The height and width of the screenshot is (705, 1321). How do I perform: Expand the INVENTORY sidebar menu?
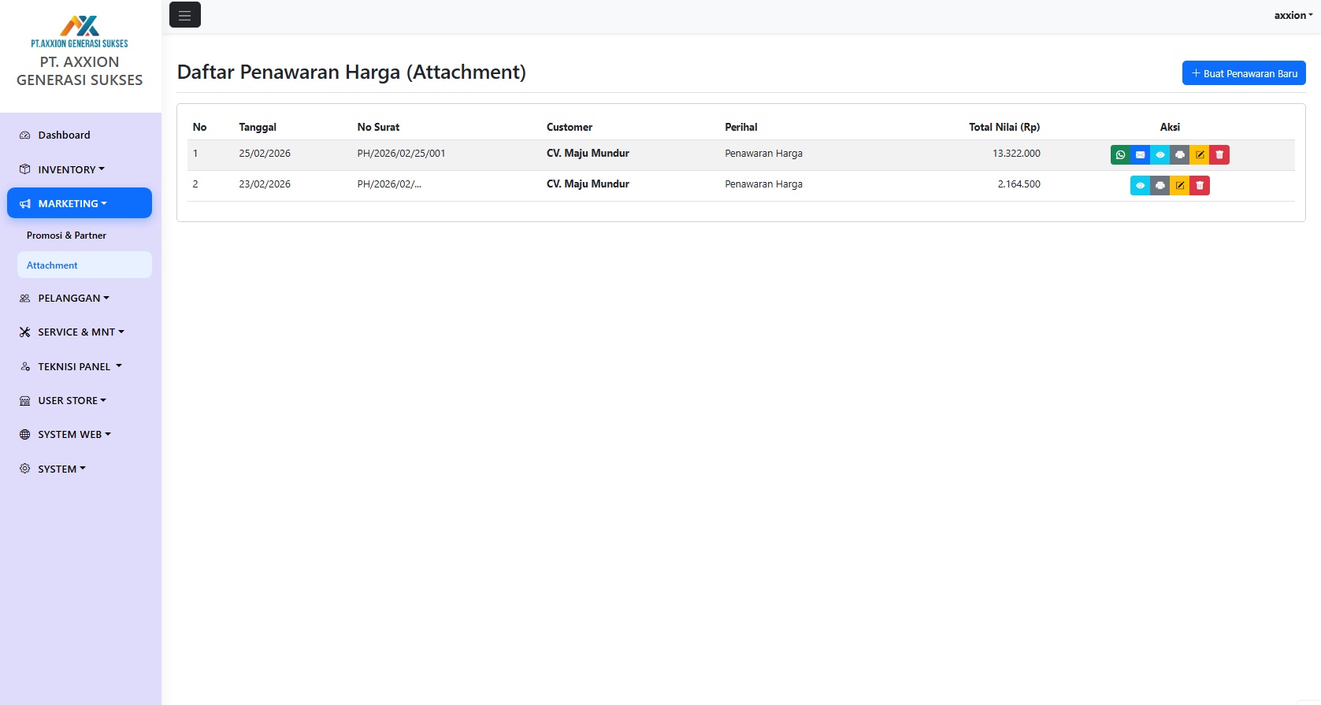[x=80, y=169]
